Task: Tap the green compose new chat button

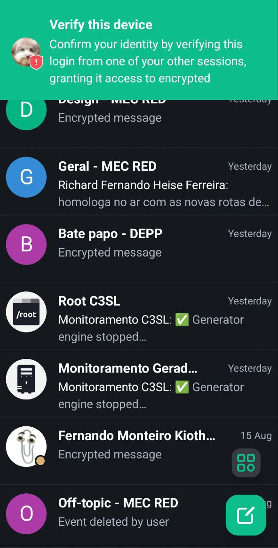Action: point(246,515)
